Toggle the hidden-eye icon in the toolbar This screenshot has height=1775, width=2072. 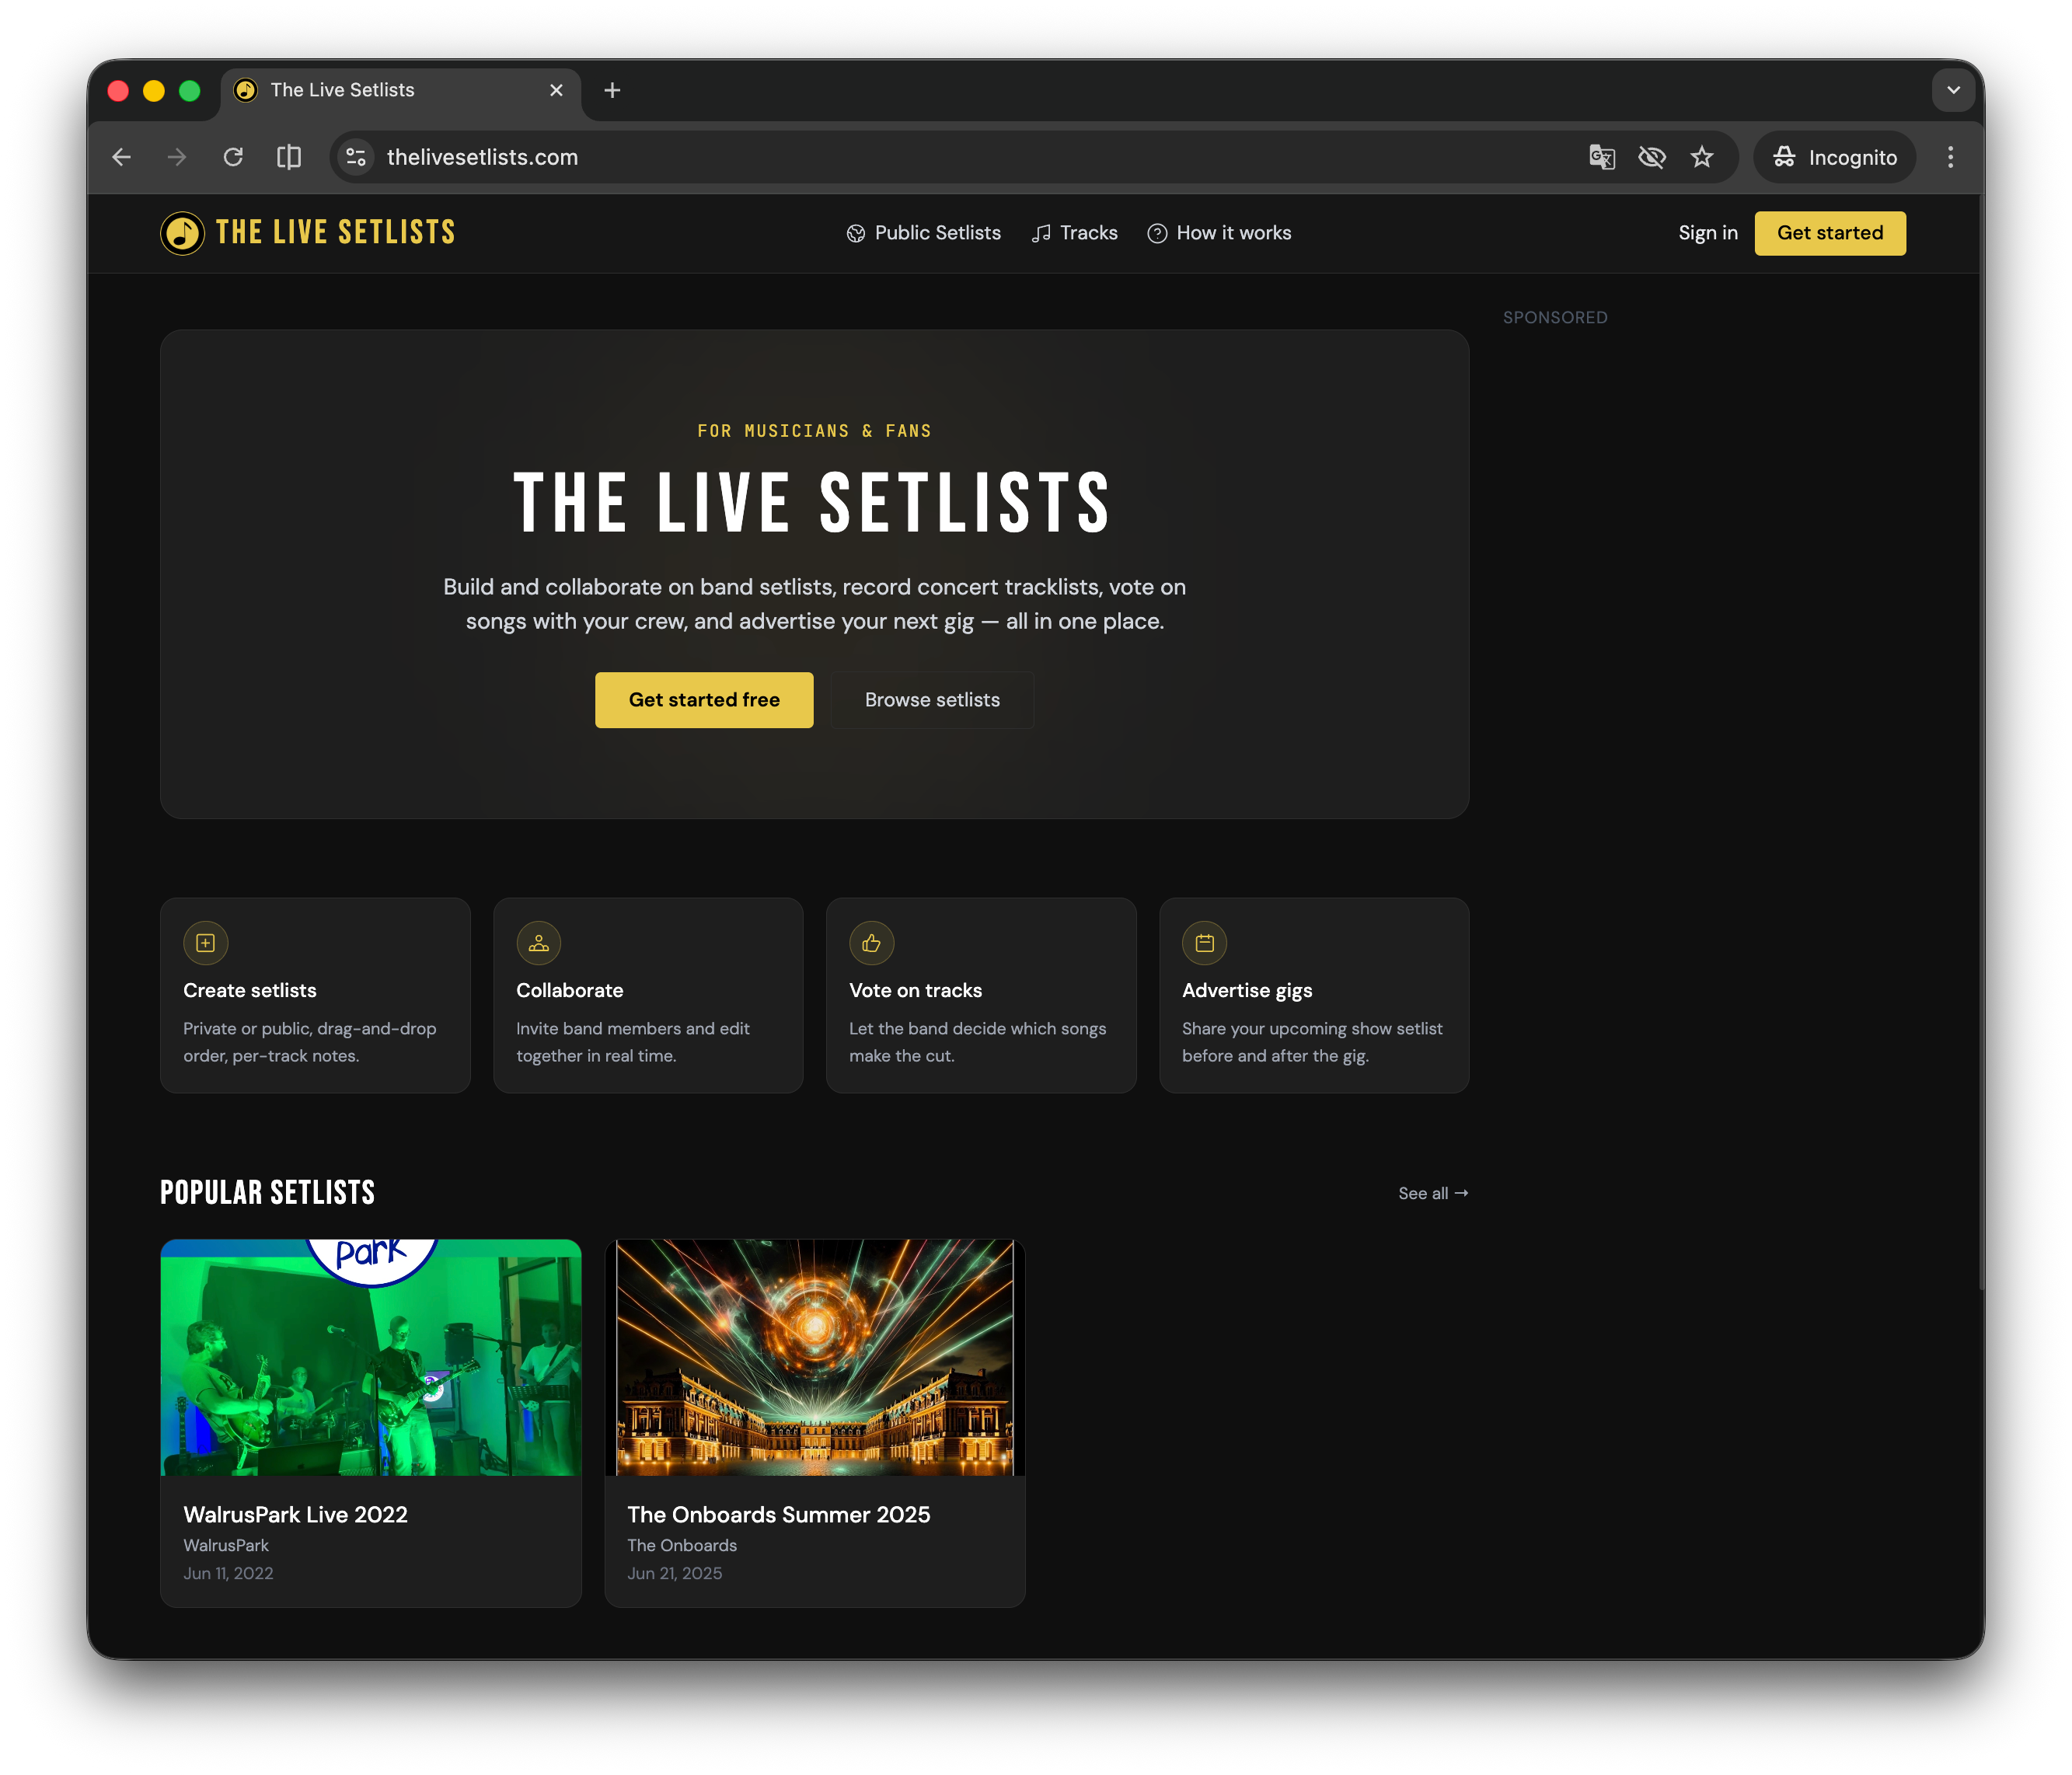(1652, 157)
